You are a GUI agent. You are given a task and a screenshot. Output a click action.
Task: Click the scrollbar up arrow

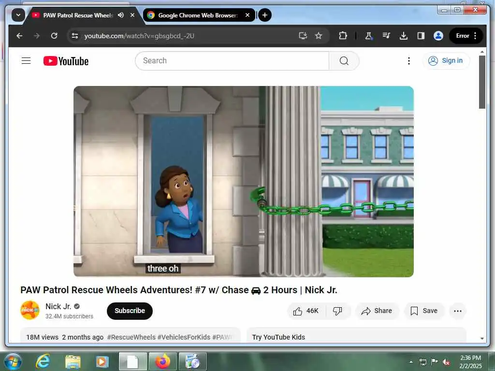[482, 52]
